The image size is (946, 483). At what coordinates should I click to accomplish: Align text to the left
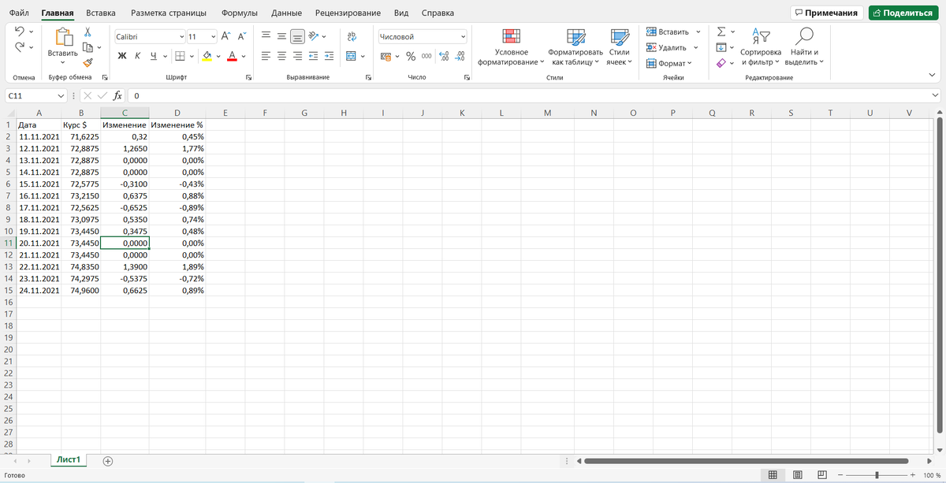click(x=266, y=56)
